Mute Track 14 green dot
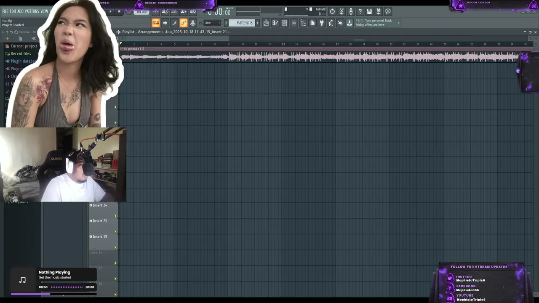The width and height of the screenshot is (539, 303). point(116,263)
